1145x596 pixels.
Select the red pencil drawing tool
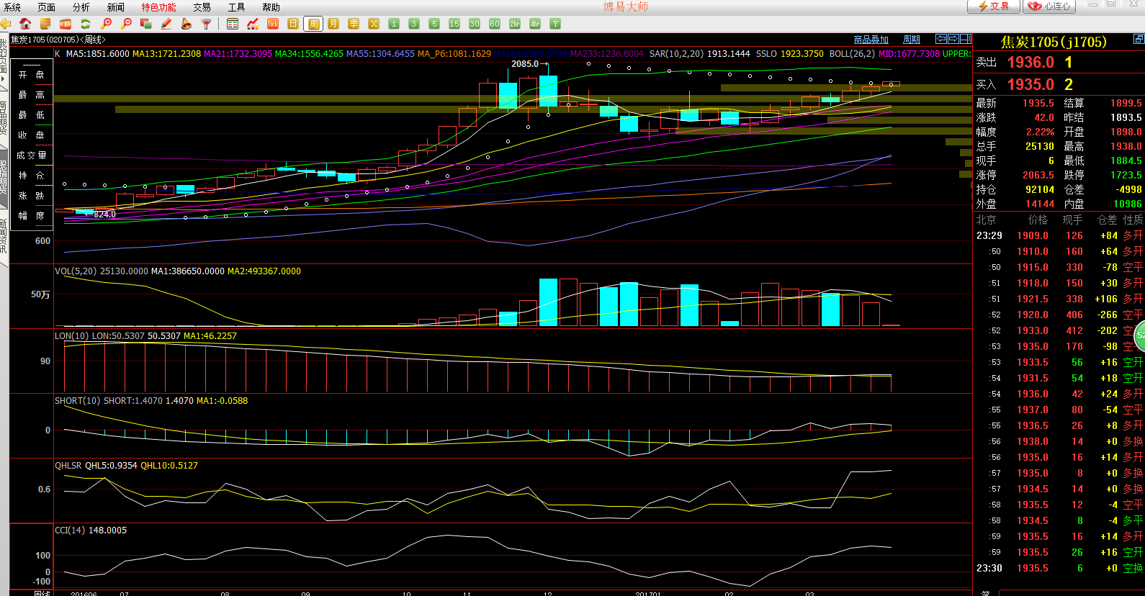166,24
